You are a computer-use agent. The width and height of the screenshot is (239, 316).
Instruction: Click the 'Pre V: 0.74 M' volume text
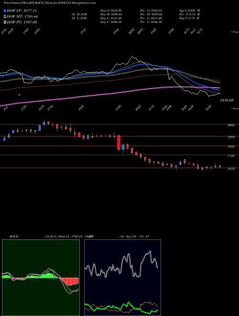coord(189,14)
